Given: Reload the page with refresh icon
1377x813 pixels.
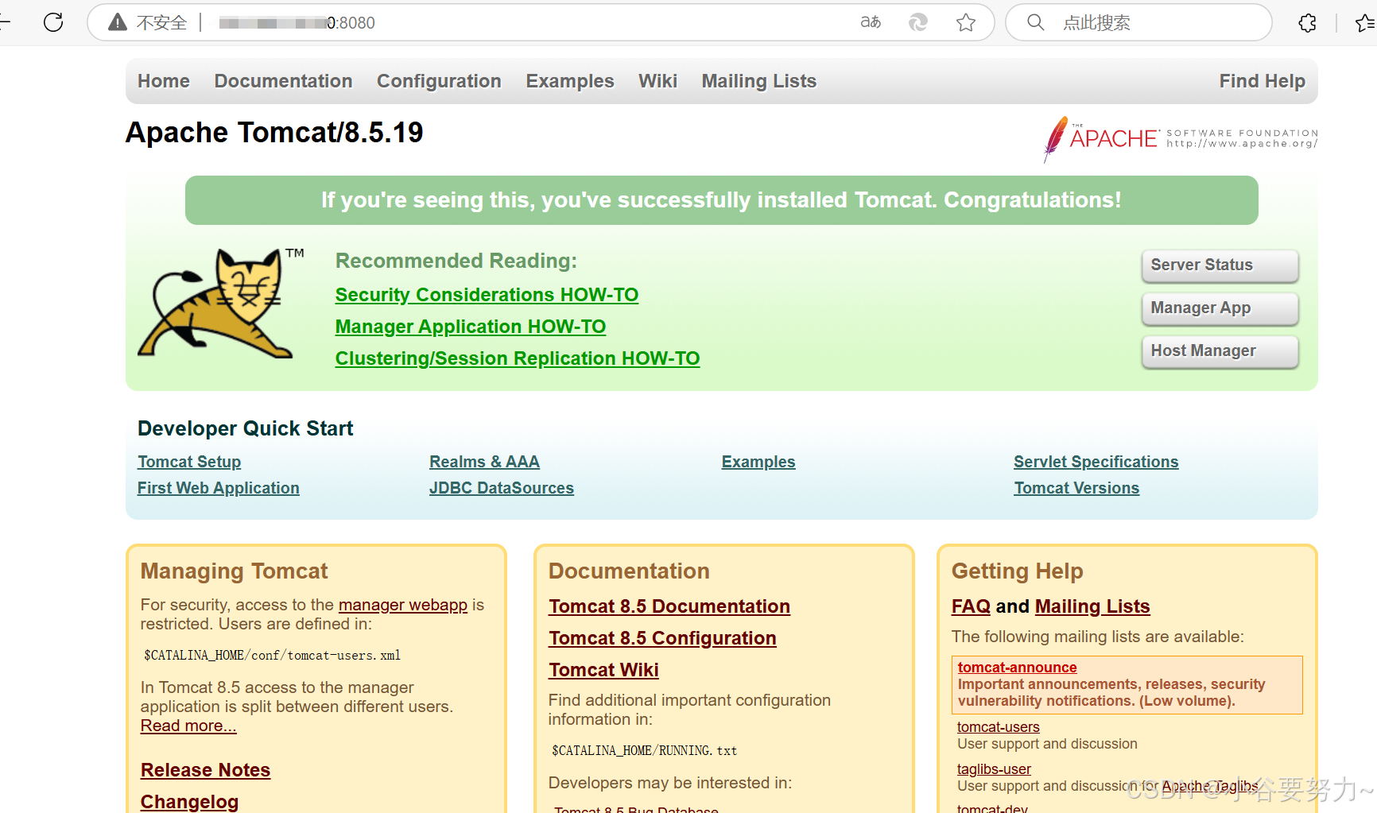Looking at the screenshot, I should coord(53,22).
